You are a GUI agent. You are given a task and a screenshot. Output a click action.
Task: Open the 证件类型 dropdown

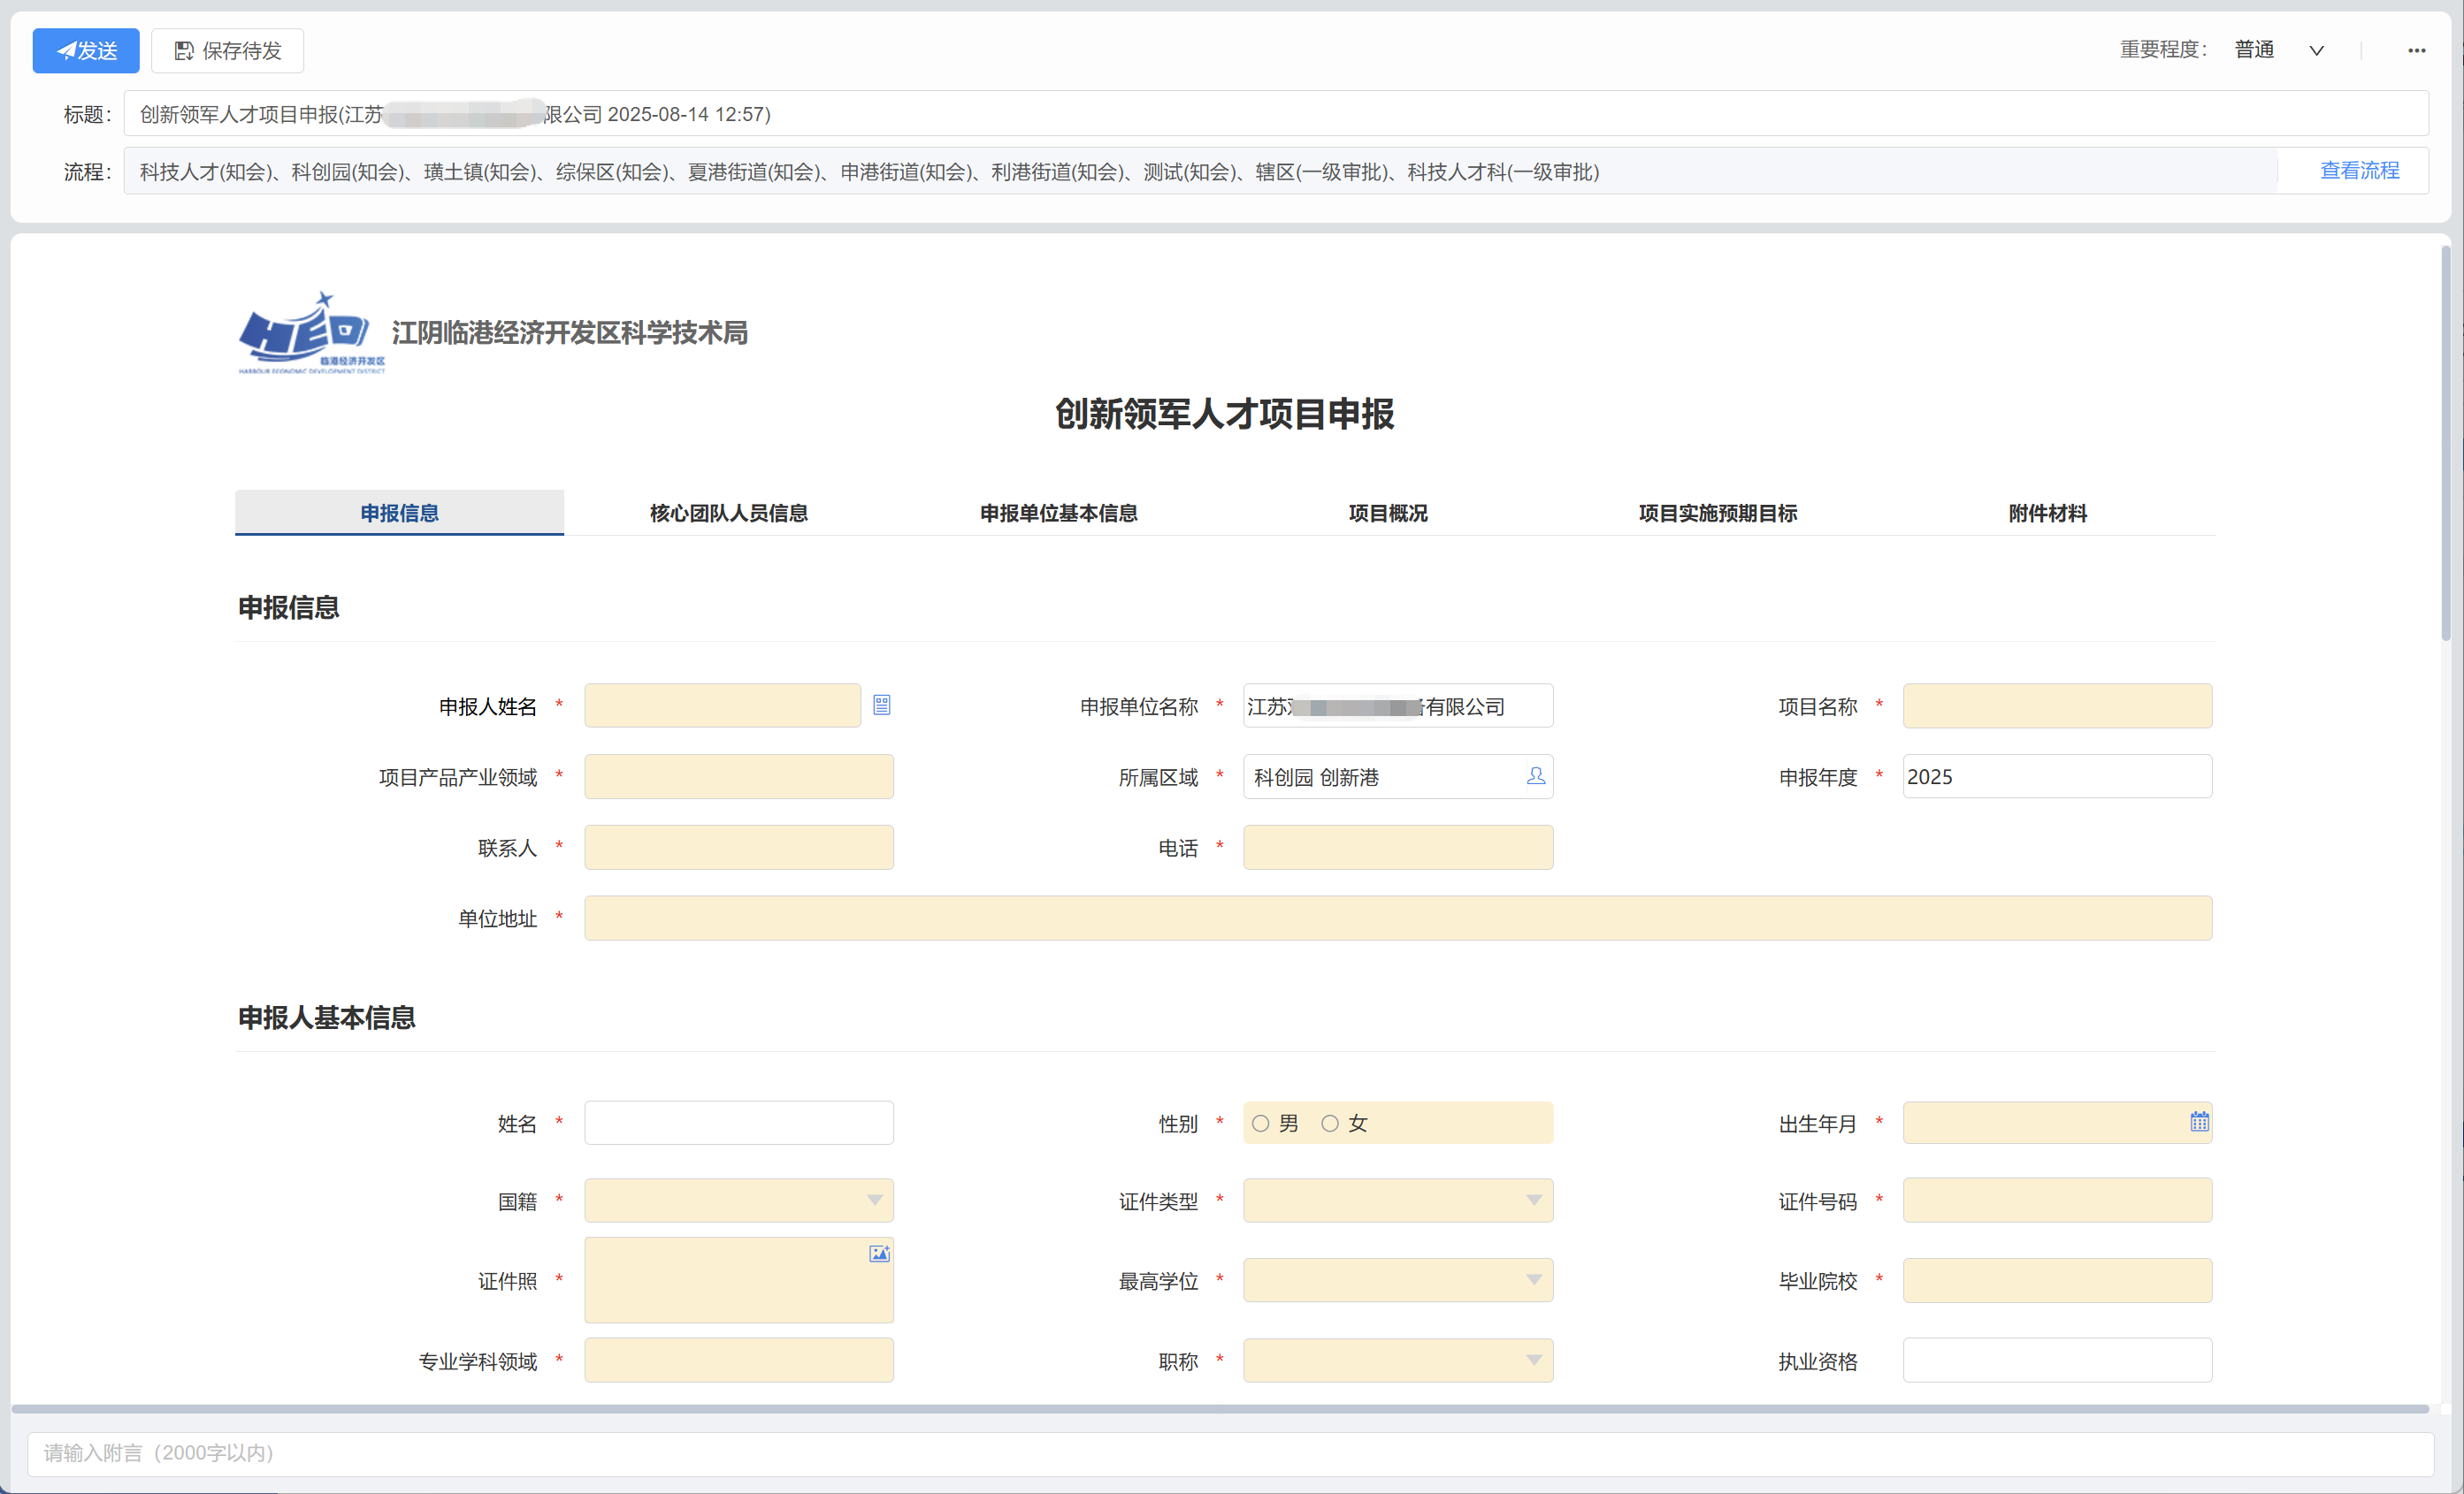pyautogui.click(x=1397, y=1201)
